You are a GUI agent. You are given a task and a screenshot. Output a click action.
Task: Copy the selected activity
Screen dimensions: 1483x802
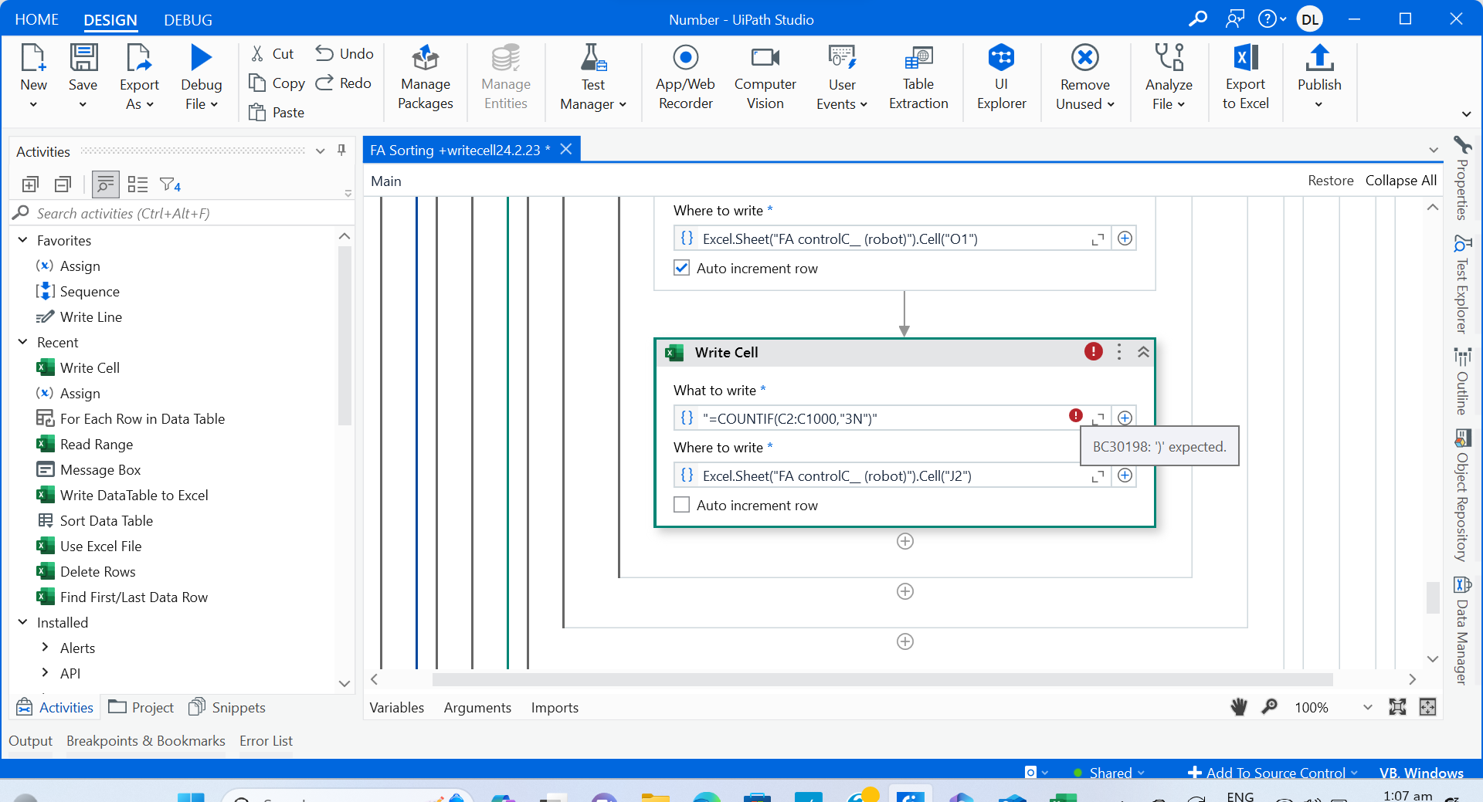(x=277, y=83)
